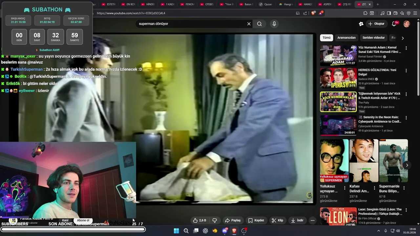Open the Leo AI sparkle icon
420x236 pixels.
[x=402, y=13]
